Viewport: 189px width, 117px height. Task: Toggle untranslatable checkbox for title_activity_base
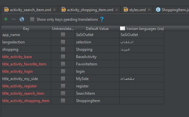[x=63, y=57]
